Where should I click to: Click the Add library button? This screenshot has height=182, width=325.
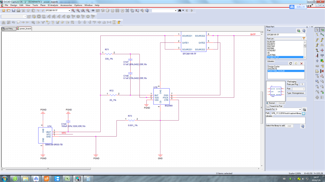click(x=289, y=126)
